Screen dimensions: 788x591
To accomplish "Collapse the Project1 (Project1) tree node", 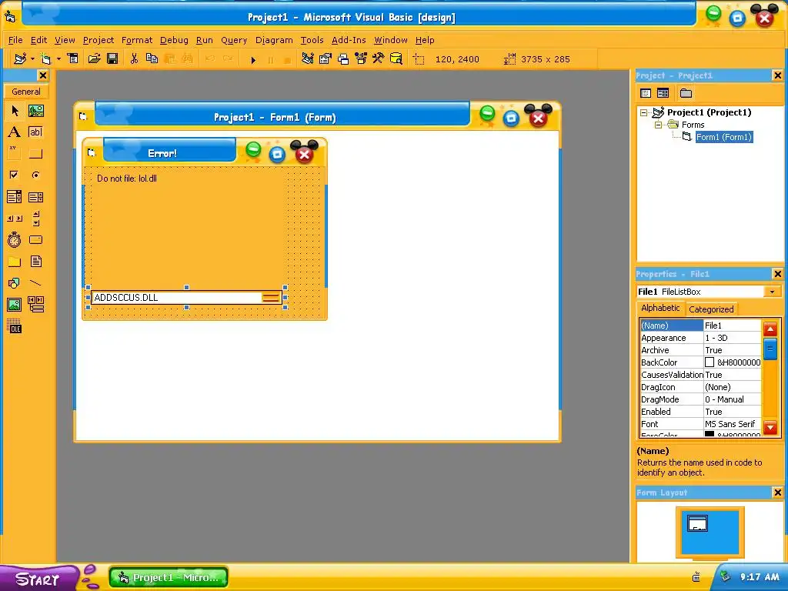I will (644, 112).
